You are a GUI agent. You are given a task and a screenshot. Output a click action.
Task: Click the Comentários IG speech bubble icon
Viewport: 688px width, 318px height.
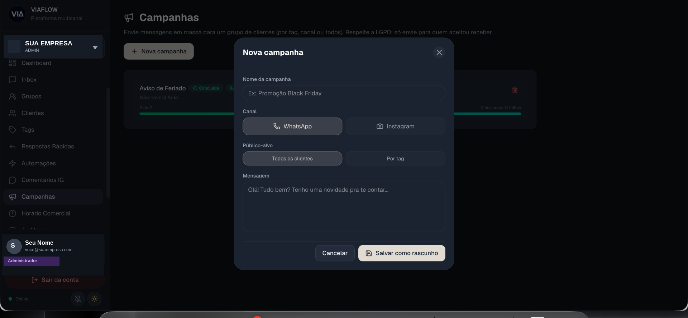13,180
